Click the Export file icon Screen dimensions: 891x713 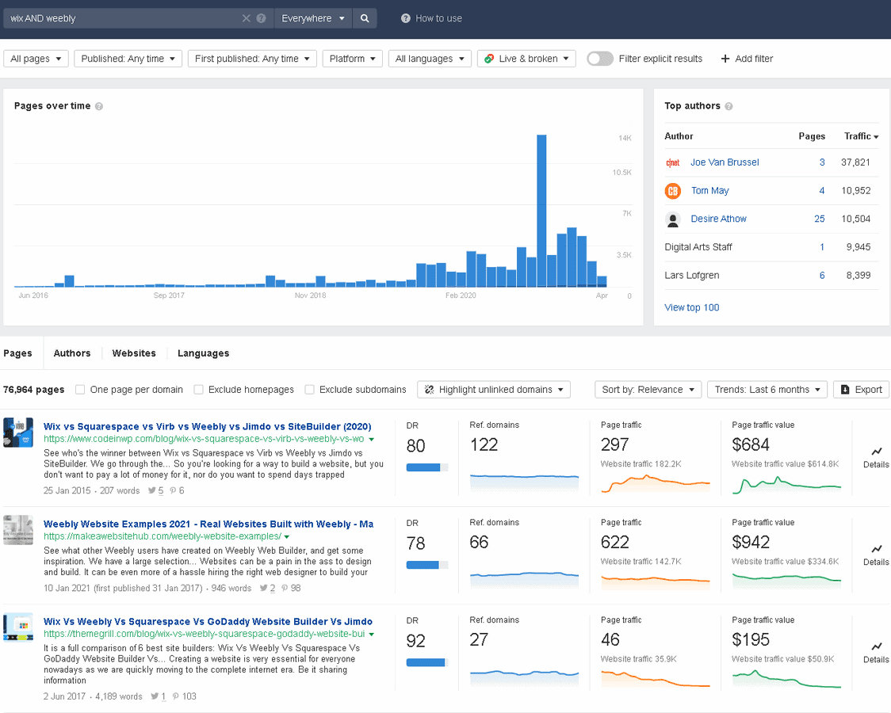(845, 390)
